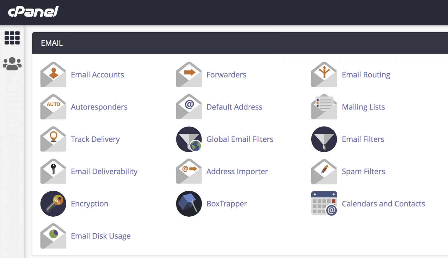Select the Global Email Filters funnel icon
Screen dimensions: 448x258
(189, 139)
